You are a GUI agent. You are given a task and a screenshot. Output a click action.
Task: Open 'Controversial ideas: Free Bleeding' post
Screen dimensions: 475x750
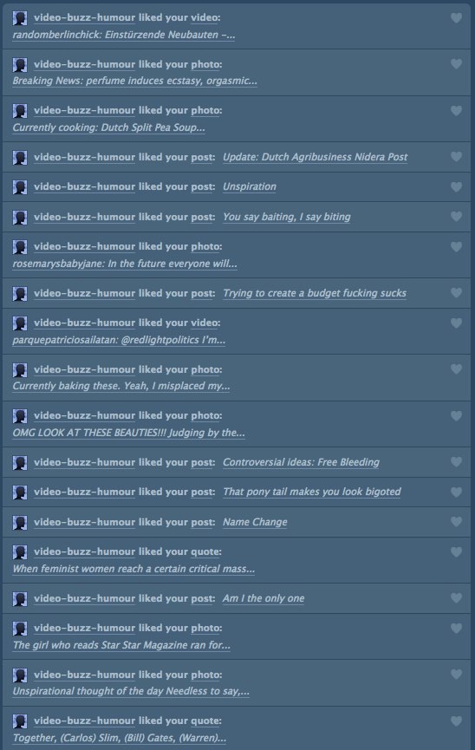301,462
